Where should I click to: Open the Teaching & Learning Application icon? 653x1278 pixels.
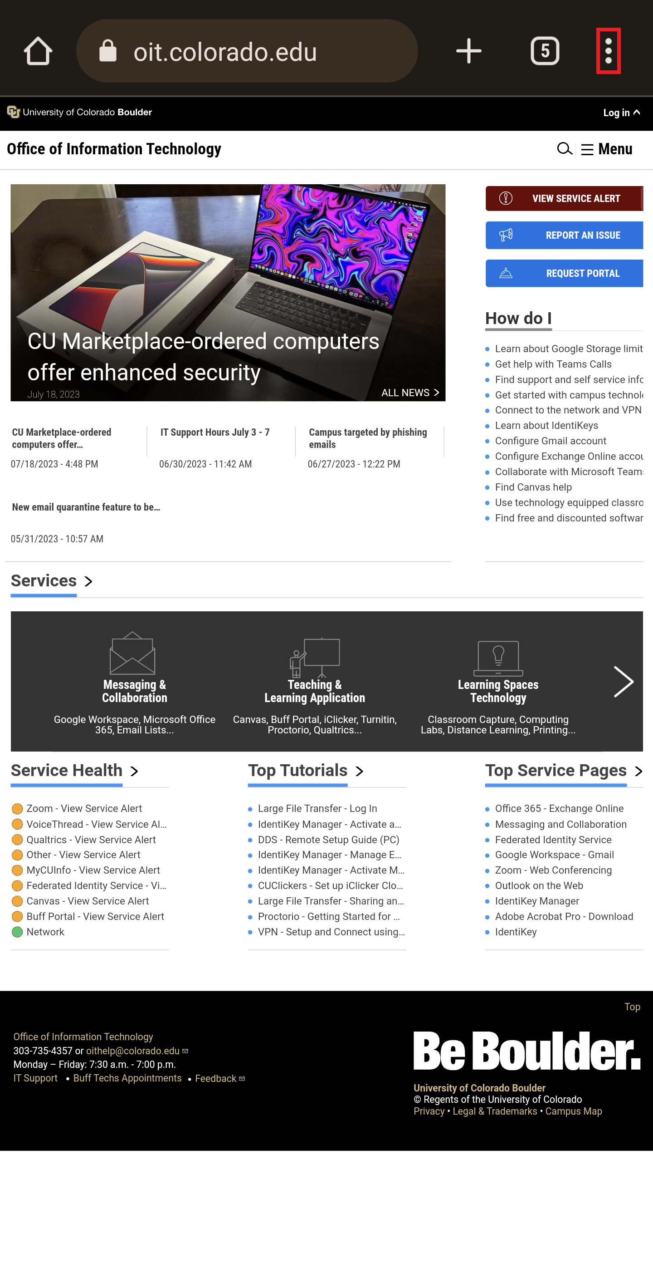tap(314, 657)
